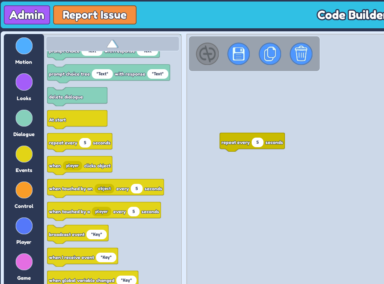This screenshot has width=384, height=284.
Task: Click the chain link toolbar icon
Action: coord(207,54)
